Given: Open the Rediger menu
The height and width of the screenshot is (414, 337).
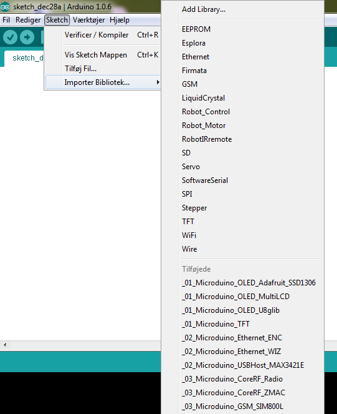Looking at the screenshot, I should [x=28, y=20].
